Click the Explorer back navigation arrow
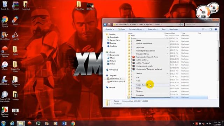The image size is (224, 126). (105, 24)
